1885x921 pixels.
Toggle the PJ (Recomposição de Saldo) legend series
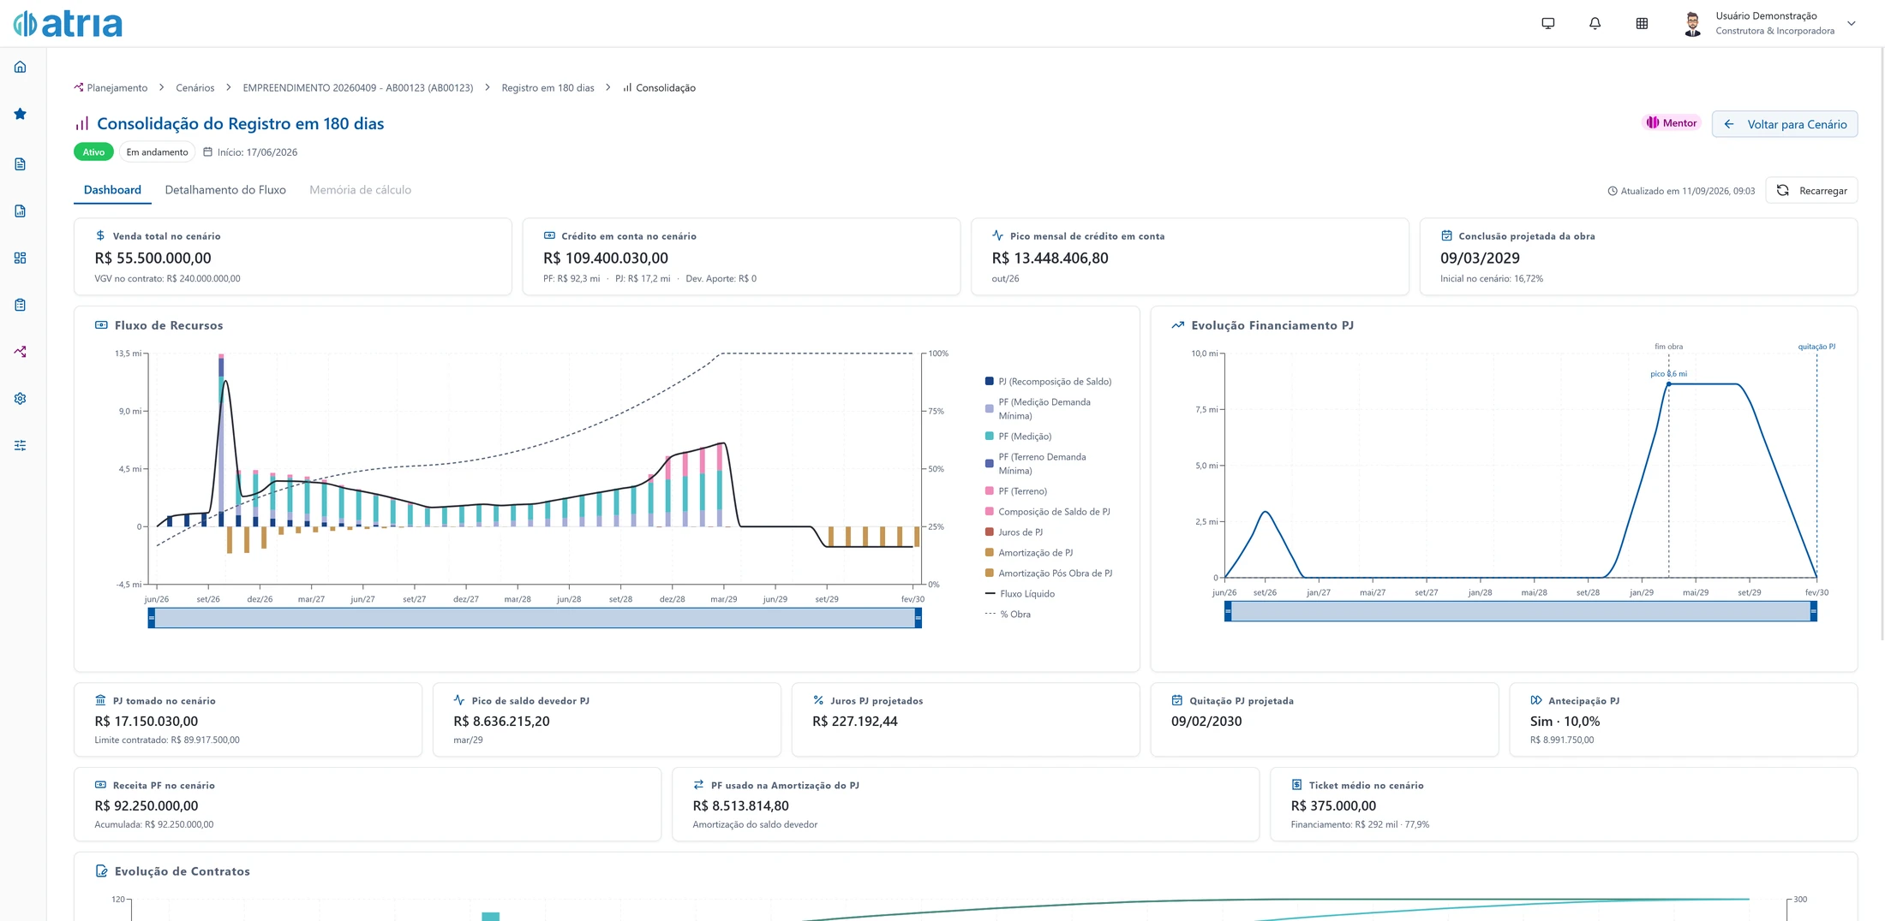(x=1048, y=382)
